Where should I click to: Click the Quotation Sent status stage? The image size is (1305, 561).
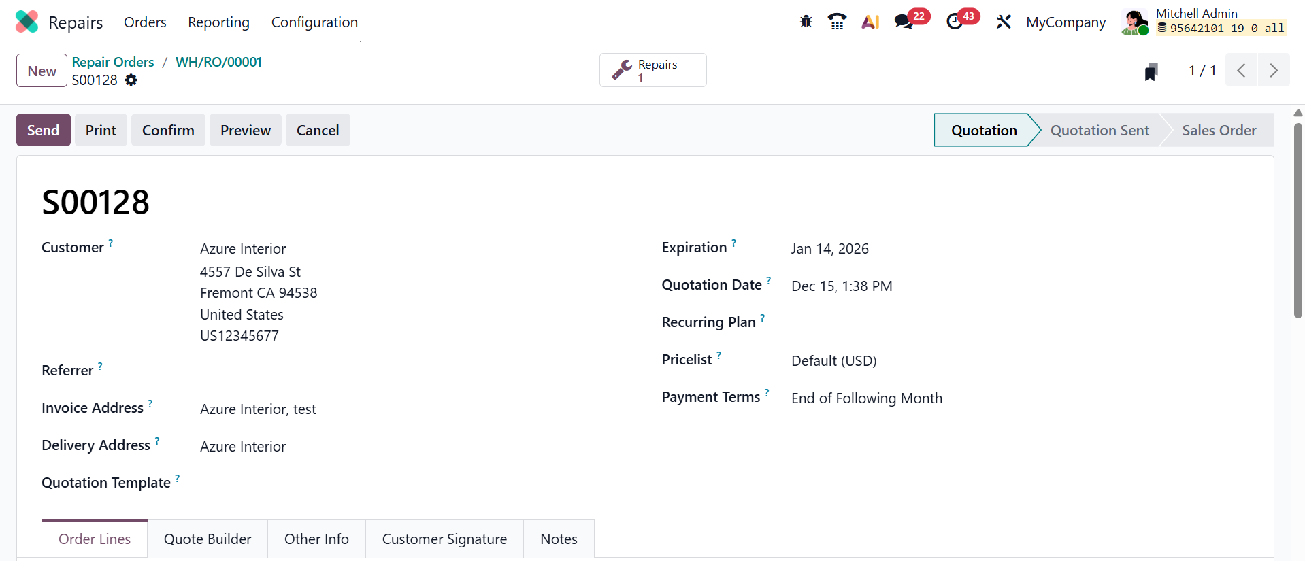point(1099,131)
